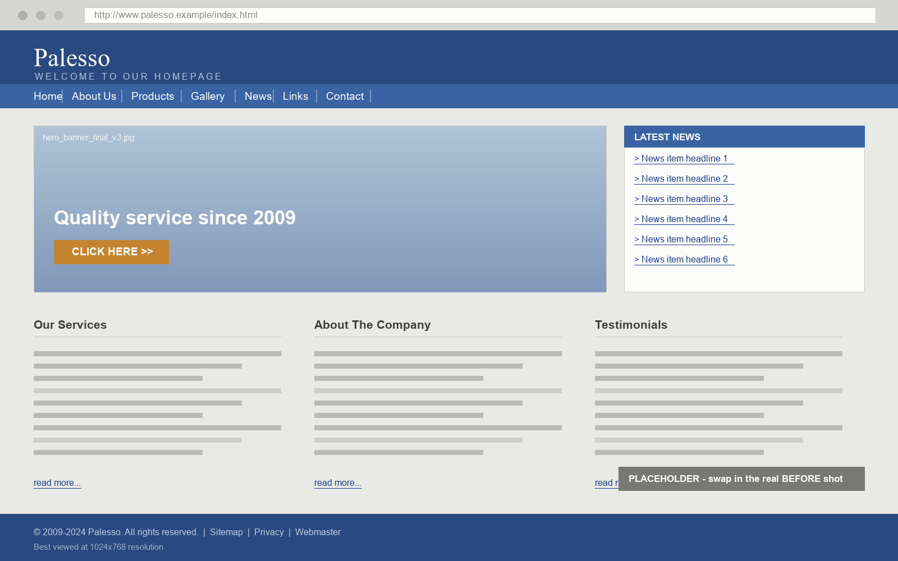Click the Best viewed at 1024x768 resolution text

pos(98,547)
